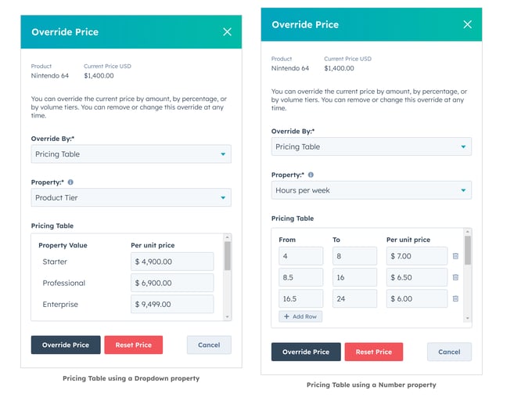Image resolution: width=514 pixels, height=401 pixels.
Task: Click Add Row in pricing table
Action: 300,316
